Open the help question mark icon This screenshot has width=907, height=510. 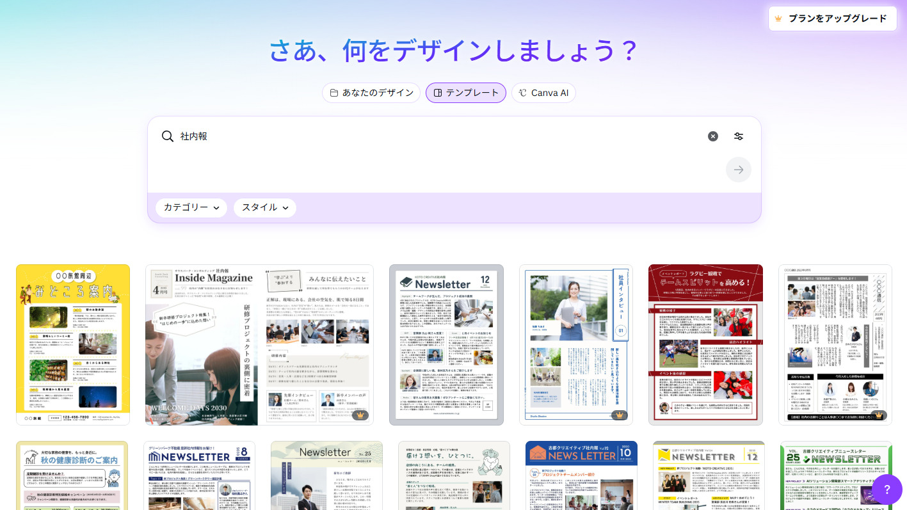pos(887,490)
